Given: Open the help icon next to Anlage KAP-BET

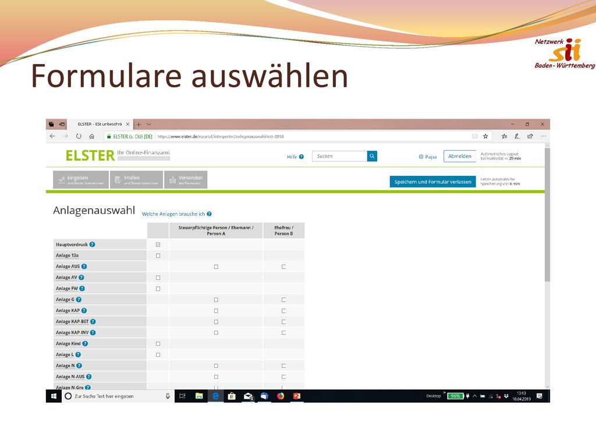Looking at the screenshot, I should pyautogui.click(x=93, y=321).
